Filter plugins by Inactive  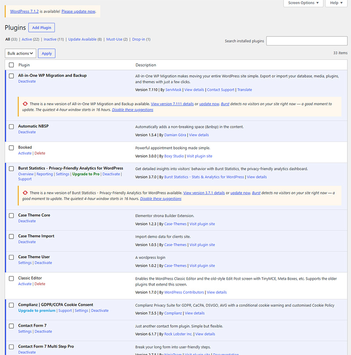tap(50, 39)
